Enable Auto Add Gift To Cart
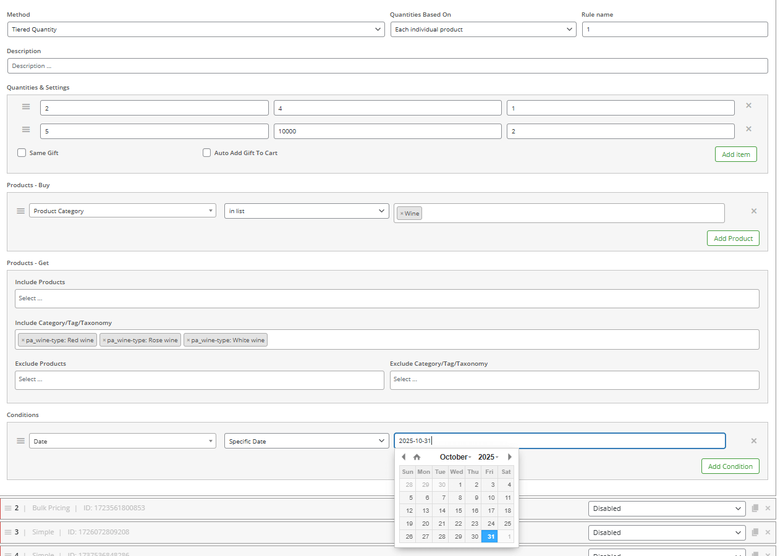 pos(207,153)
